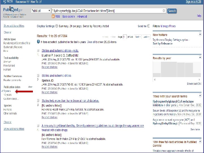
Task: Clear the search box with the X icon
Action: 164,11
